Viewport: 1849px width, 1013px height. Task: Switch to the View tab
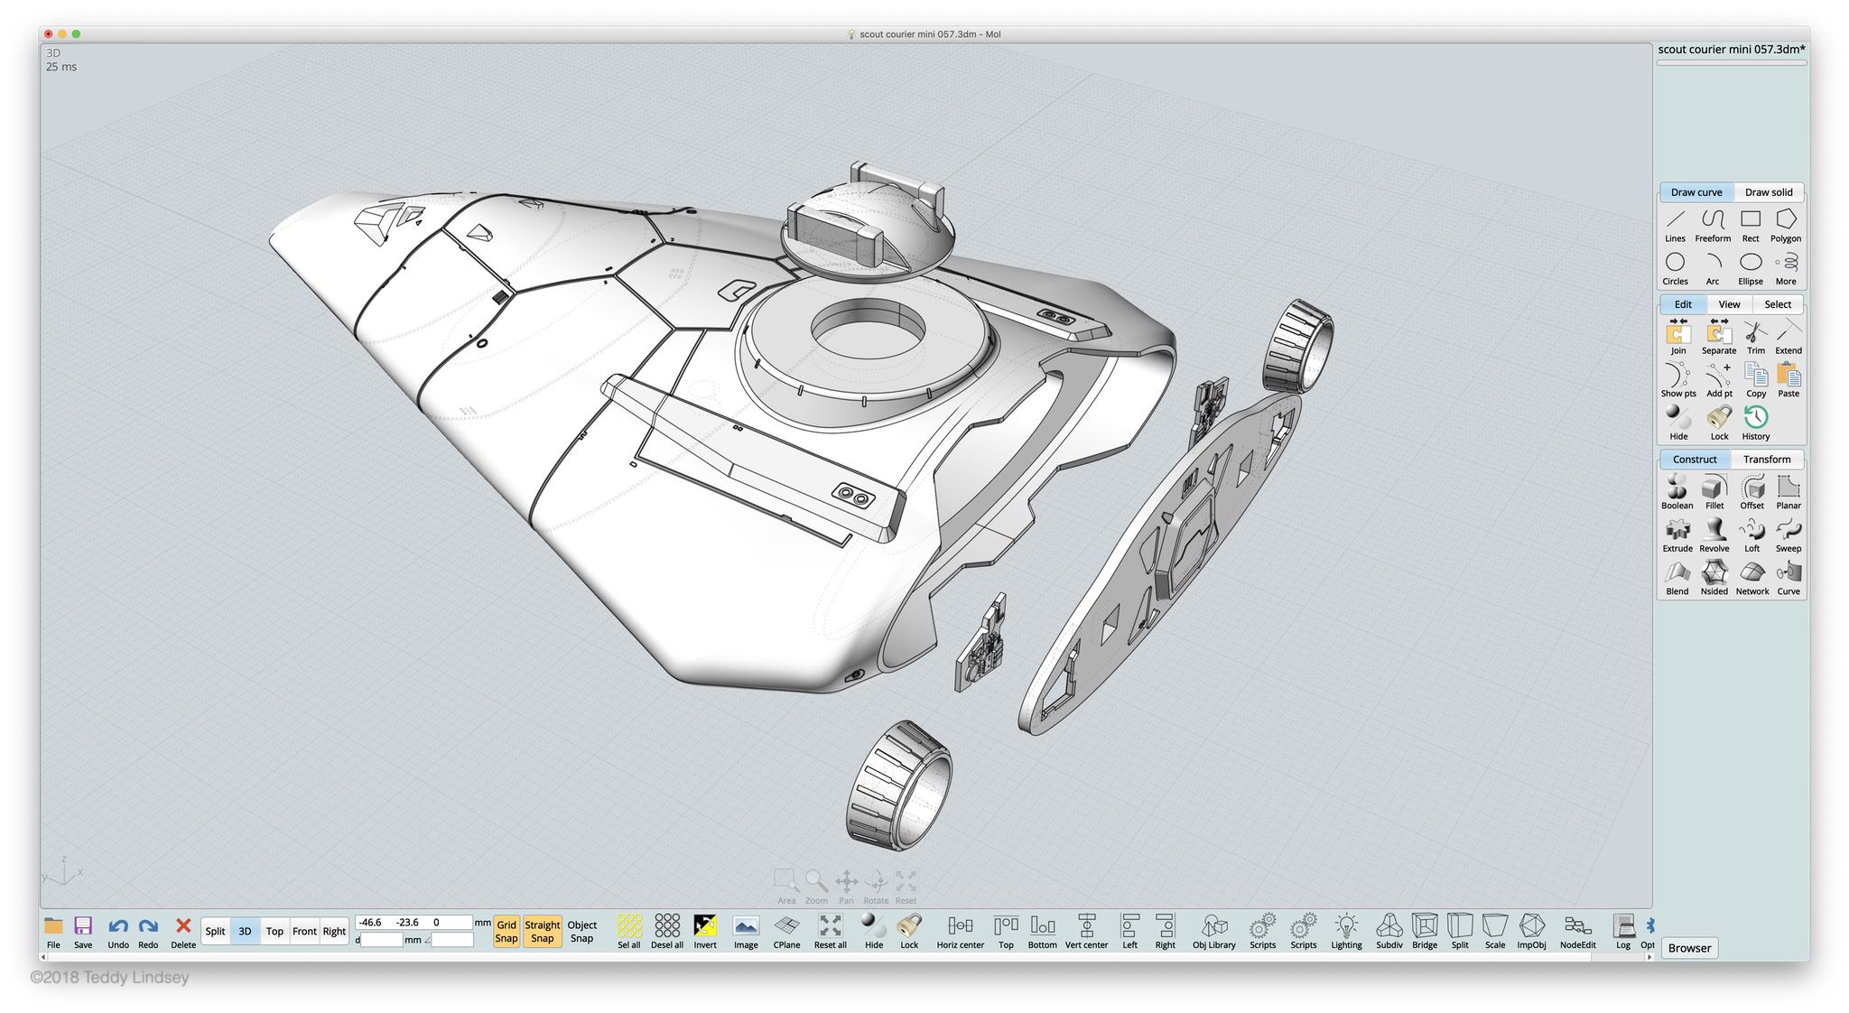pyautogui.click(x=1729, y=304)
